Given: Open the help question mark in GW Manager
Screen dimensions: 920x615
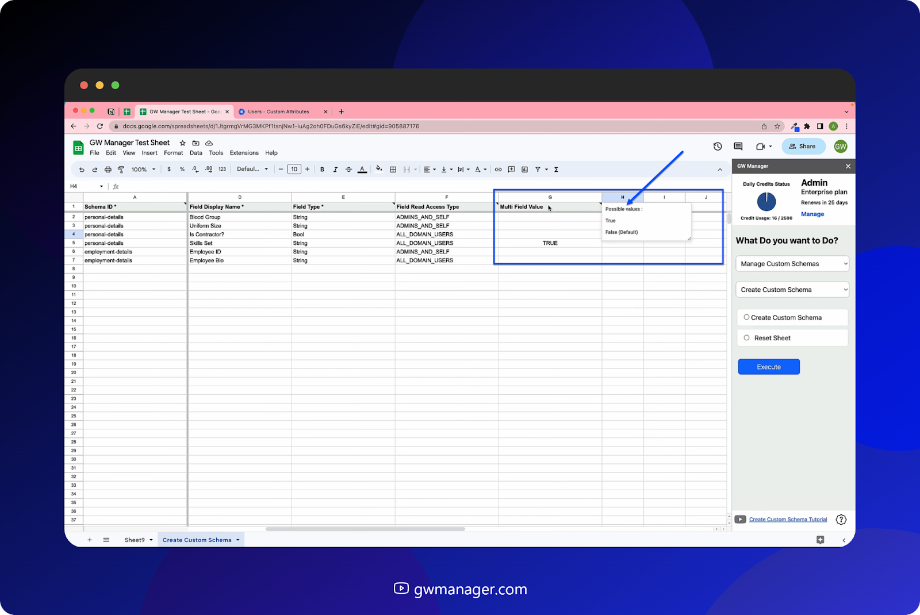Looking at the screenshot, I should click(841, 520).
